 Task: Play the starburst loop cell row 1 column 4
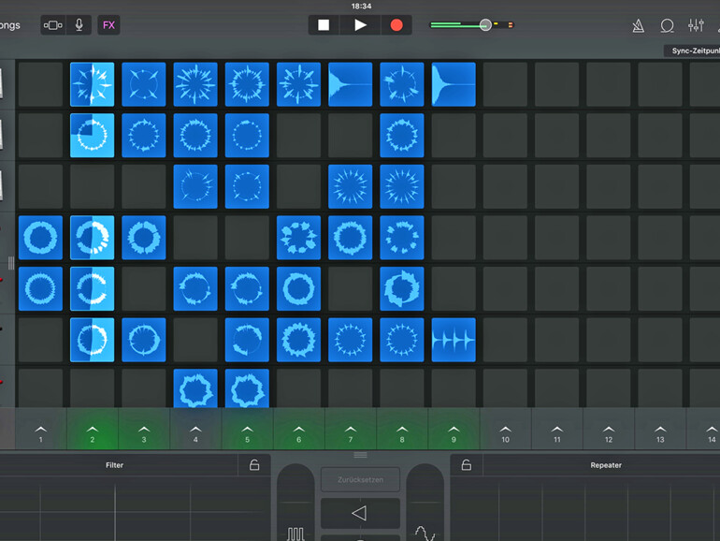click(x=195, y=84)
